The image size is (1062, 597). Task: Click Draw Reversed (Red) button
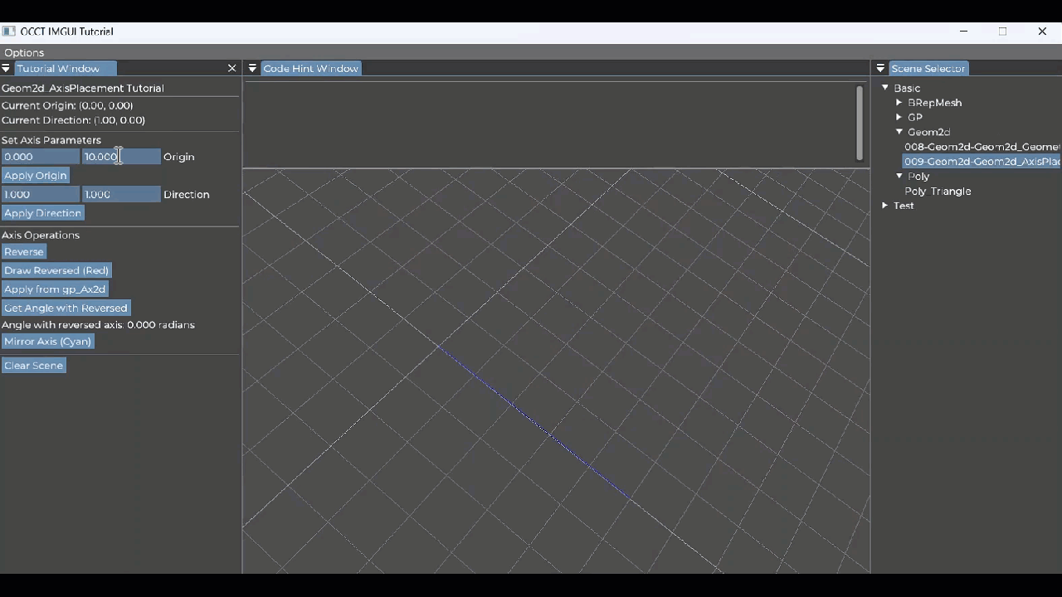click(x=56, y=270)
